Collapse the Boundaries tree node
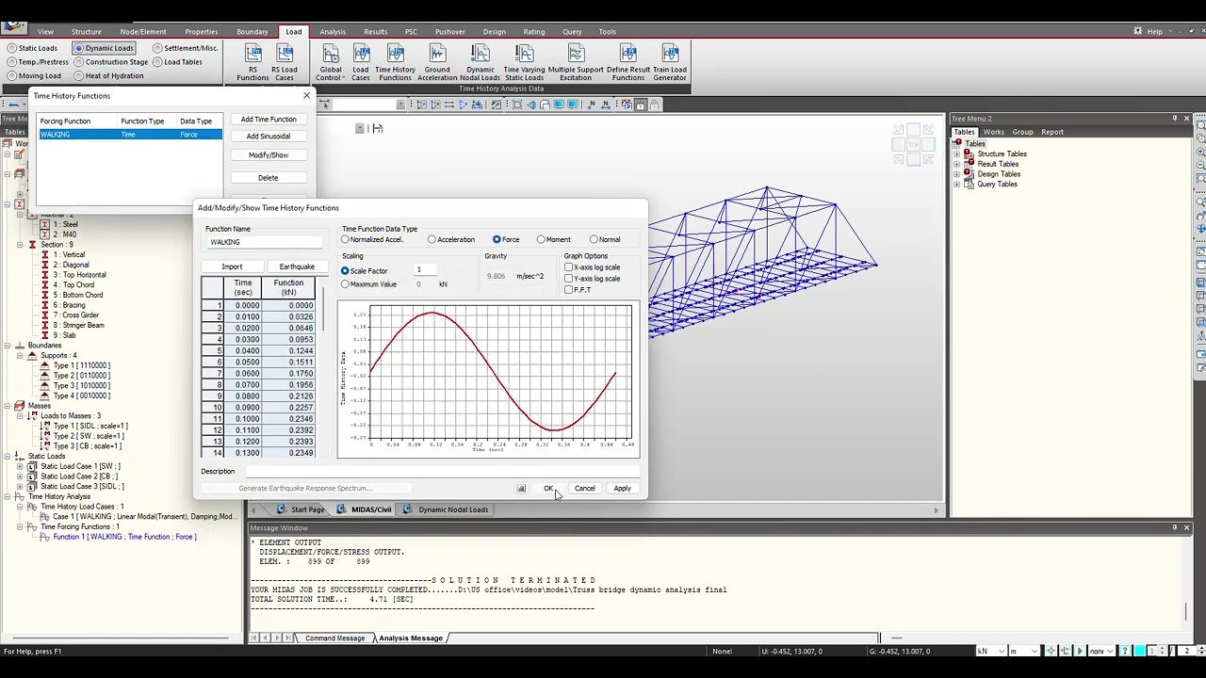Viewport: 1206px width, 678px height. tap(7, 346)
